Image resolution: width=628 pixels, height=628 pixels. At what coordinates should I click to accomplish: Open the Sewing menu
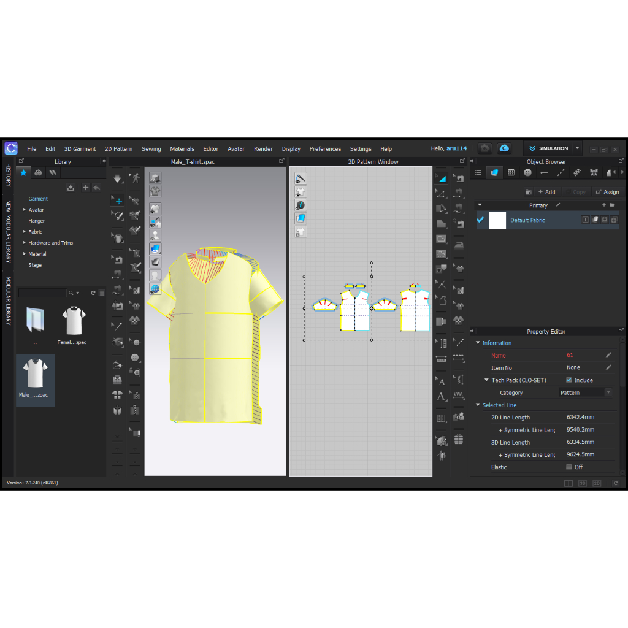pos(151,148)
